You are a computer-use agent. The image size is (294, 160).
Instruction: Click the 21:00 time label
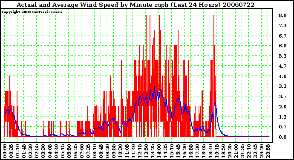pyautogui.click(x=236, y=151)
